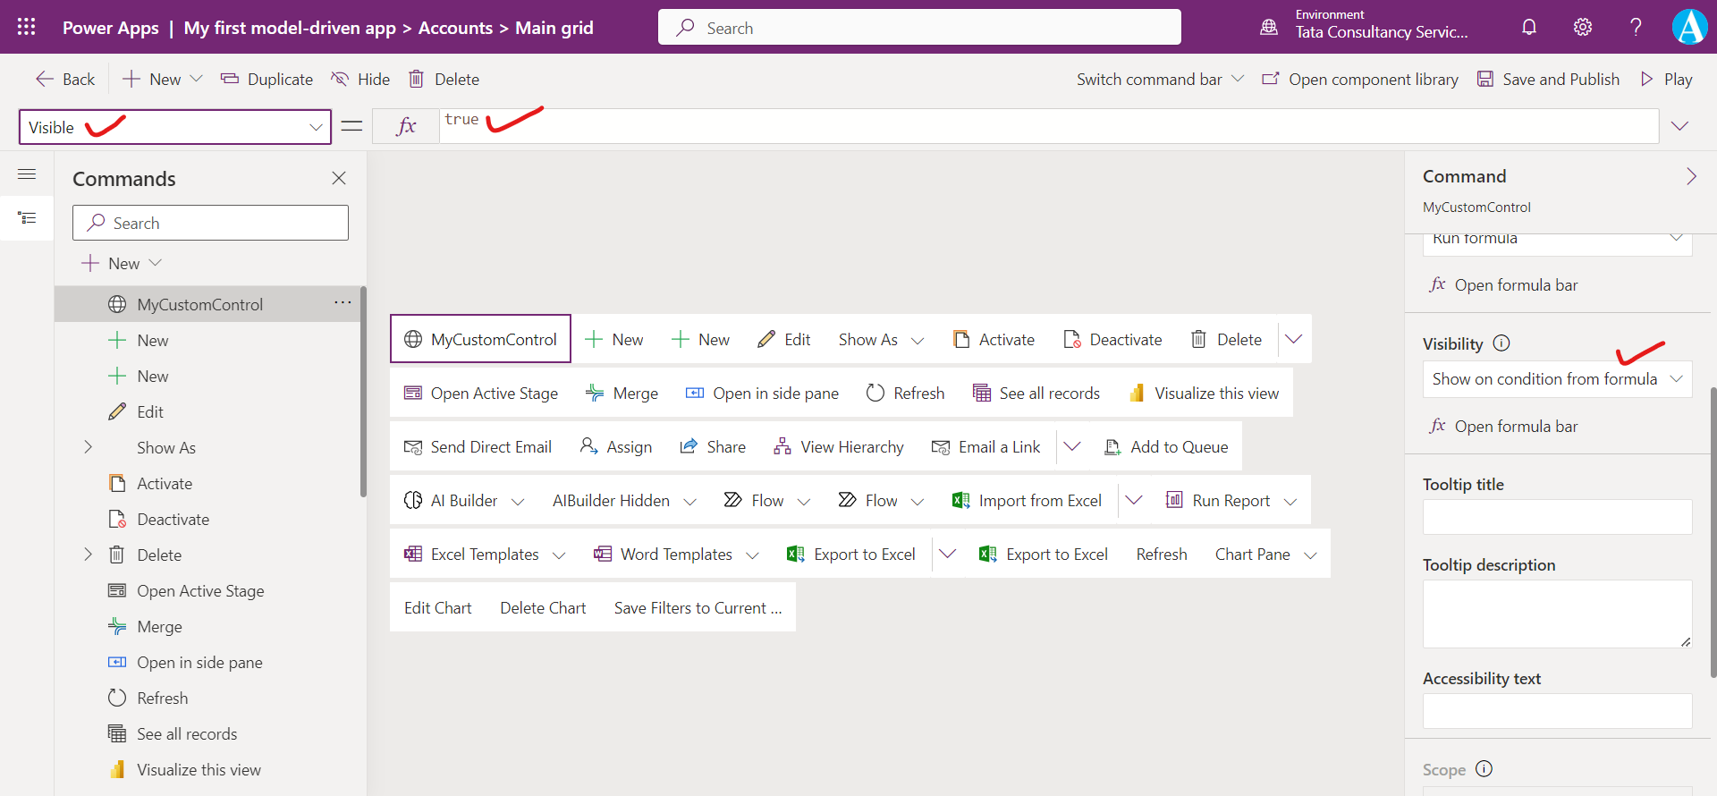Image resolution: width=1717 pixels, height=796 pixels.
Task: Close the Commands panel
Action: (x=339, y=178)
